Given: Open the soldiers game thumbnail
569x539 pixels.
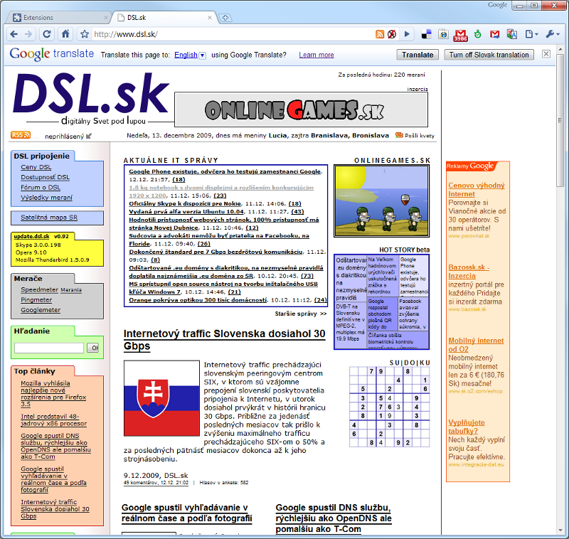Looking at the screenshot, I should pyautogui.click(x=382, y=201).
